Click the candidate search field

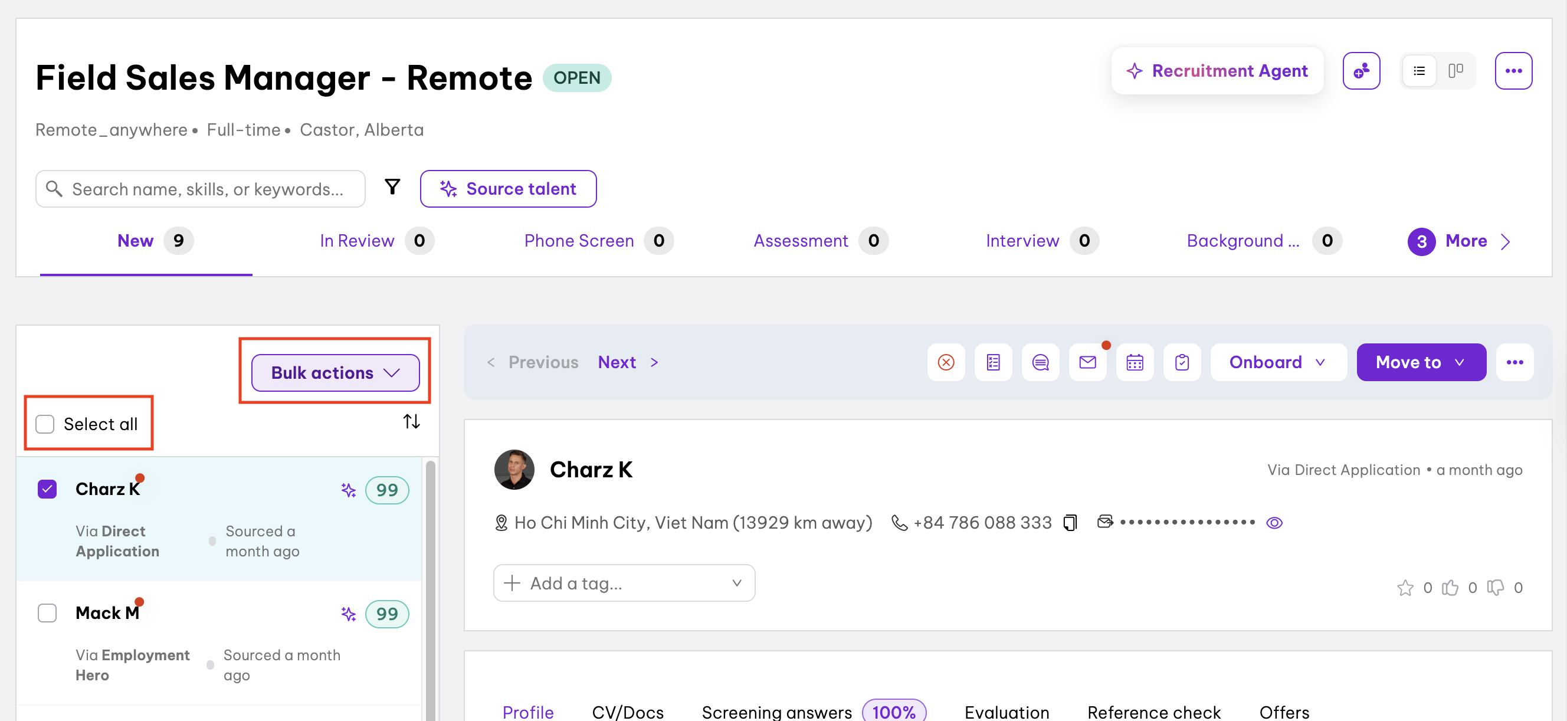[x=207, y=189]
